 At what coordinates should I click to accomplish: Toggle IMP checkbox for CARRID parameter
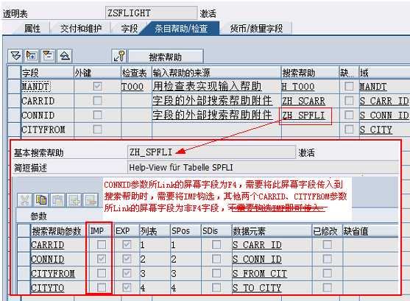pos(102,244)
